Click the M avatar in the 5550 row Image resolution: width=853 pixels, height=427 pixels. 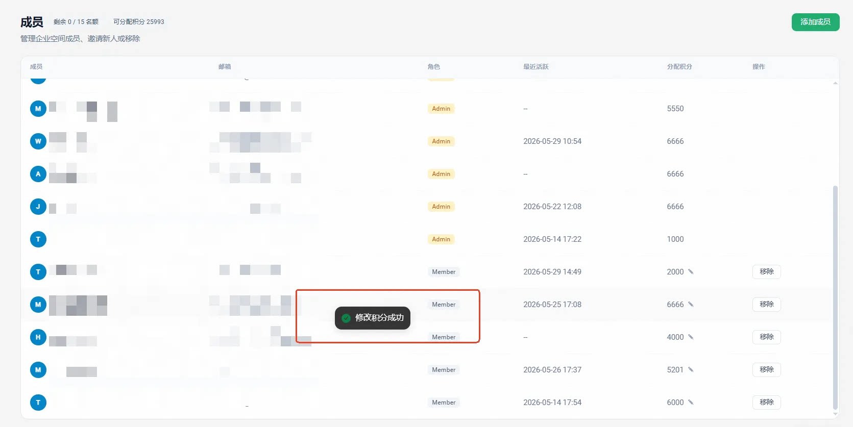(38, 109)
